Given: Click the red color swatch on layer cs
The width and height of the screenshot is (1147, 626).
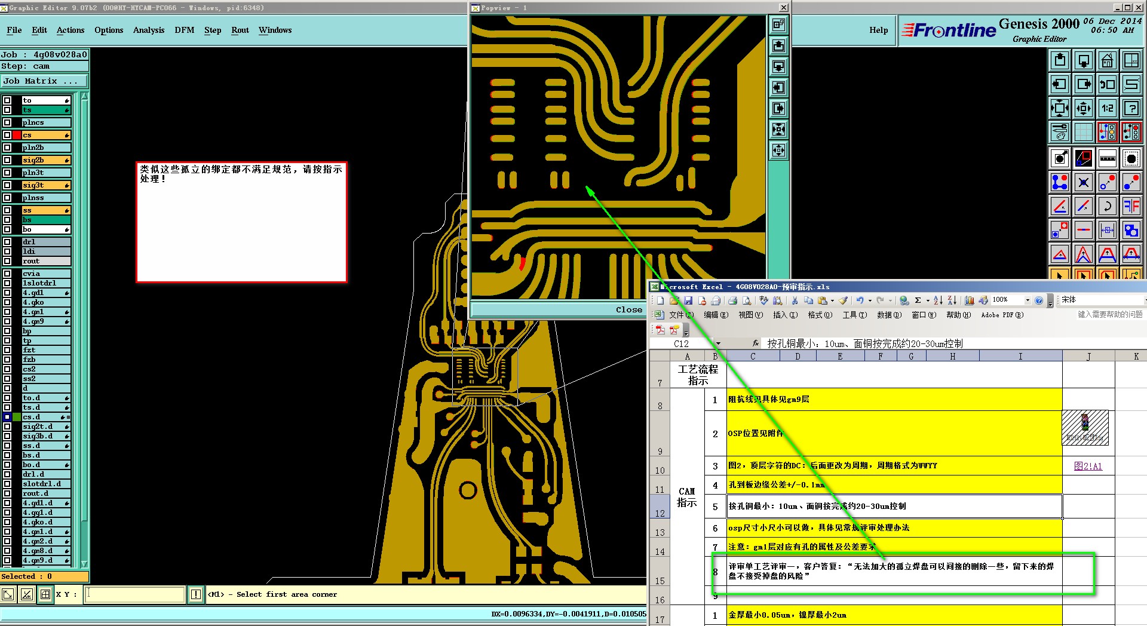Looking at the screenshot, I should click(x=17, y=135).
